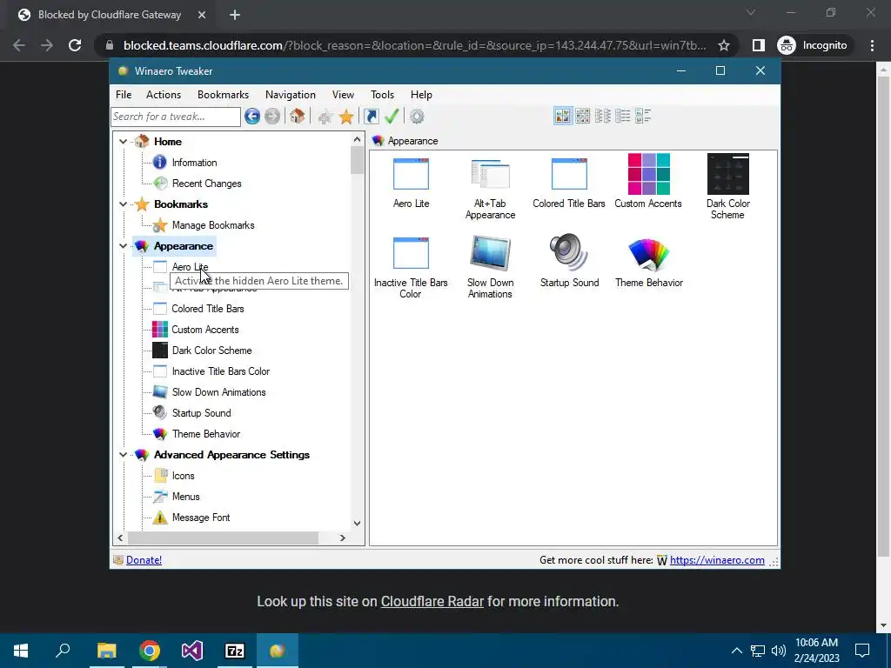Select Colored Title Bars in the tree
This screenshot has width=891, height=668.
point(208,309)
